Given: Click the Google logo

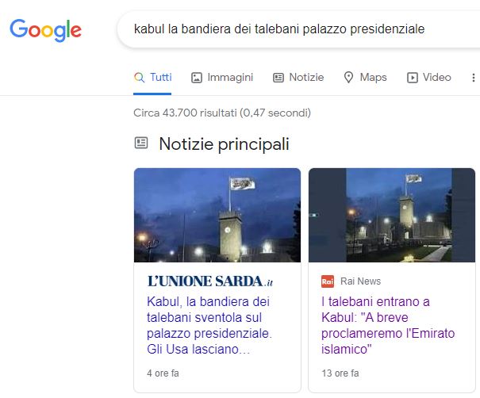Looking at the screenshot, I should coord(45,30).
